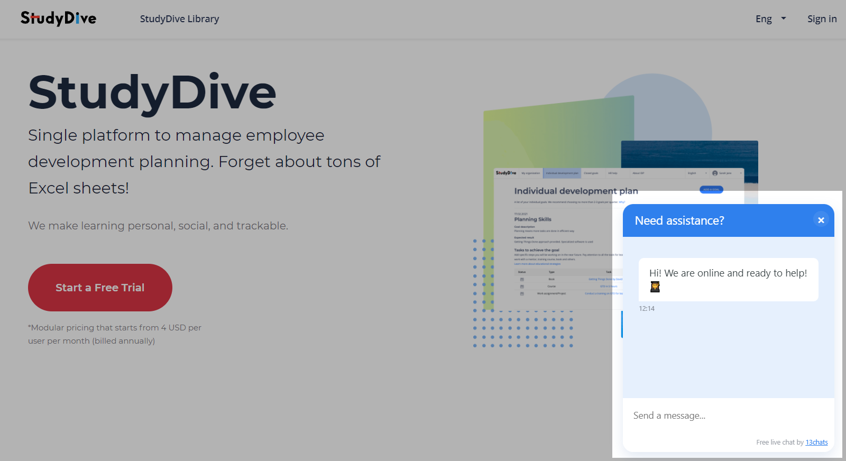The image size is (846, 461).
Task: Click the 'Single platform to manage employee' text
Action: click(204, 162)
